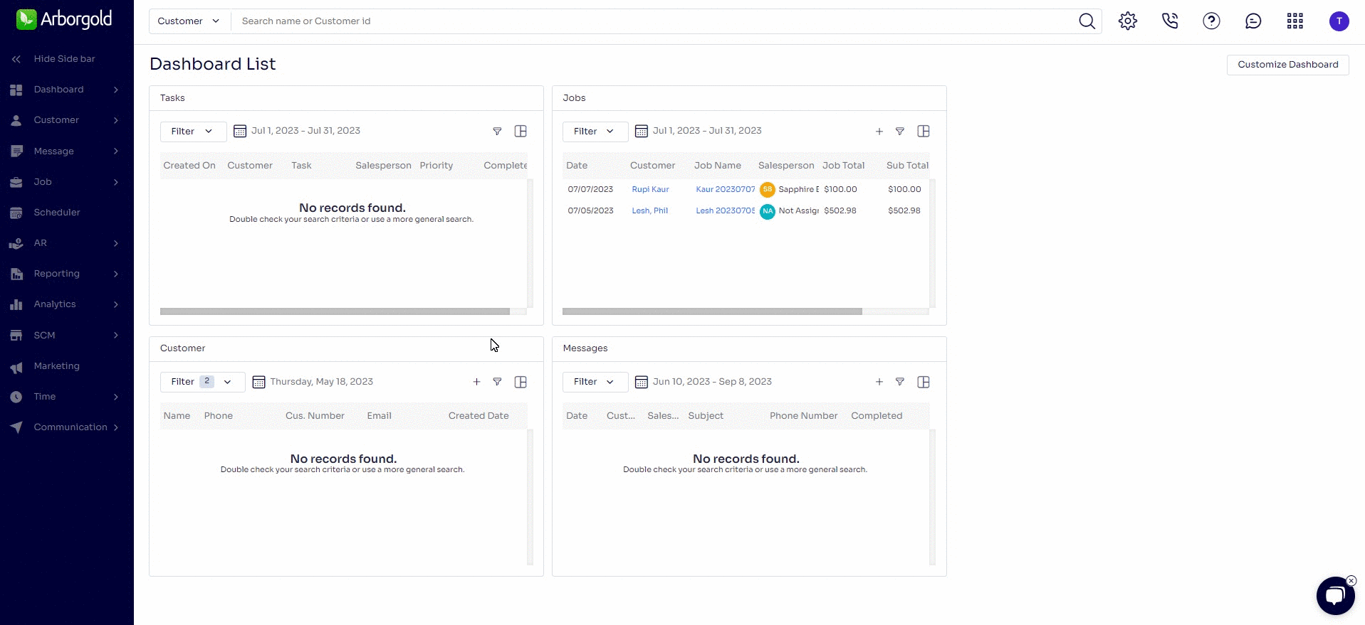Click the search name or Customer id field
This screenshot has height=625, width=1365.
(641, 21)
